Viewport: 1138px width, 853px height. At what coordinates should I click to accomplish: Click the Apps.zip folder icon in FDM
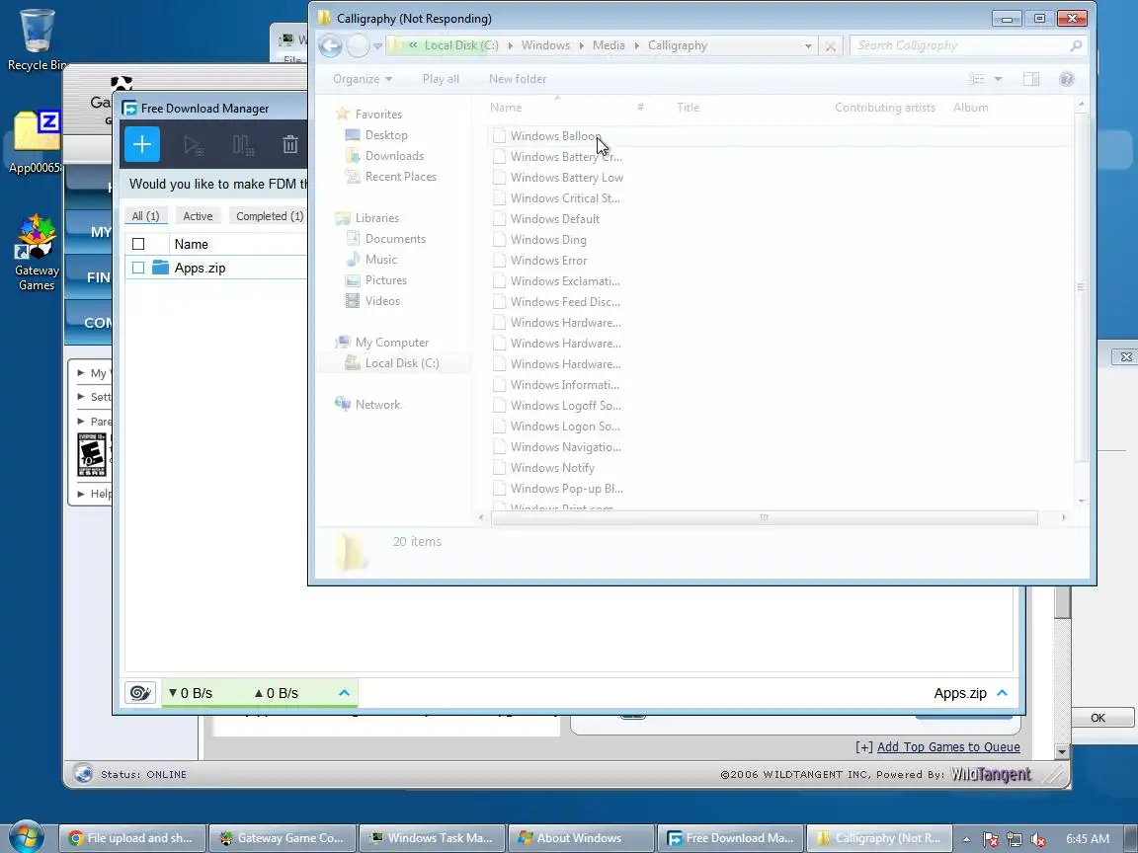click(x=160, y=268)
